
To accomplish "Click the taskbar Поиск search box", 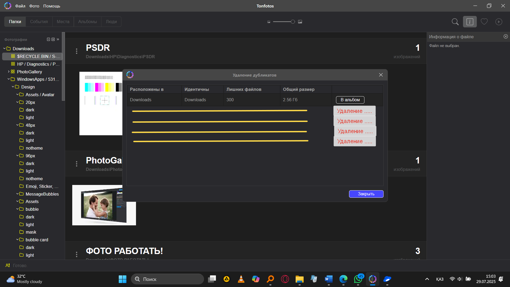I will coord(167,279).
